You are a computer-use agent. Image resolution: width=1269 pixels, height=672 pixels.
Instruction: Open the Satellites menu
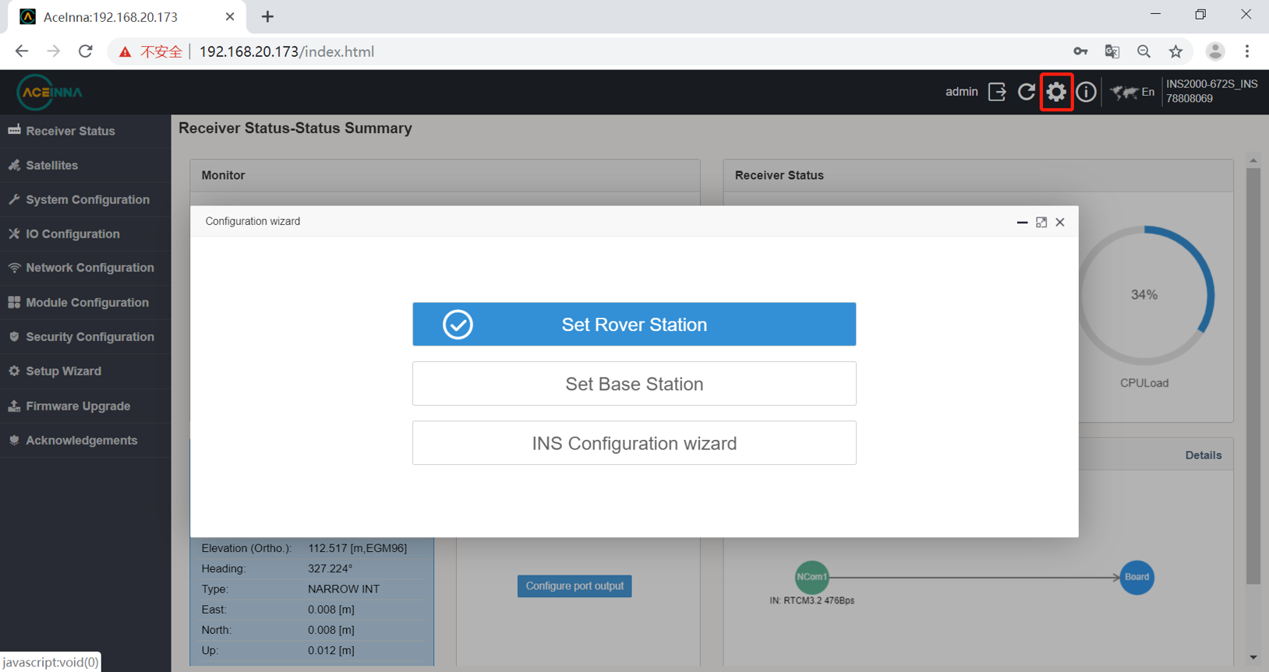[x=86, y=165]
